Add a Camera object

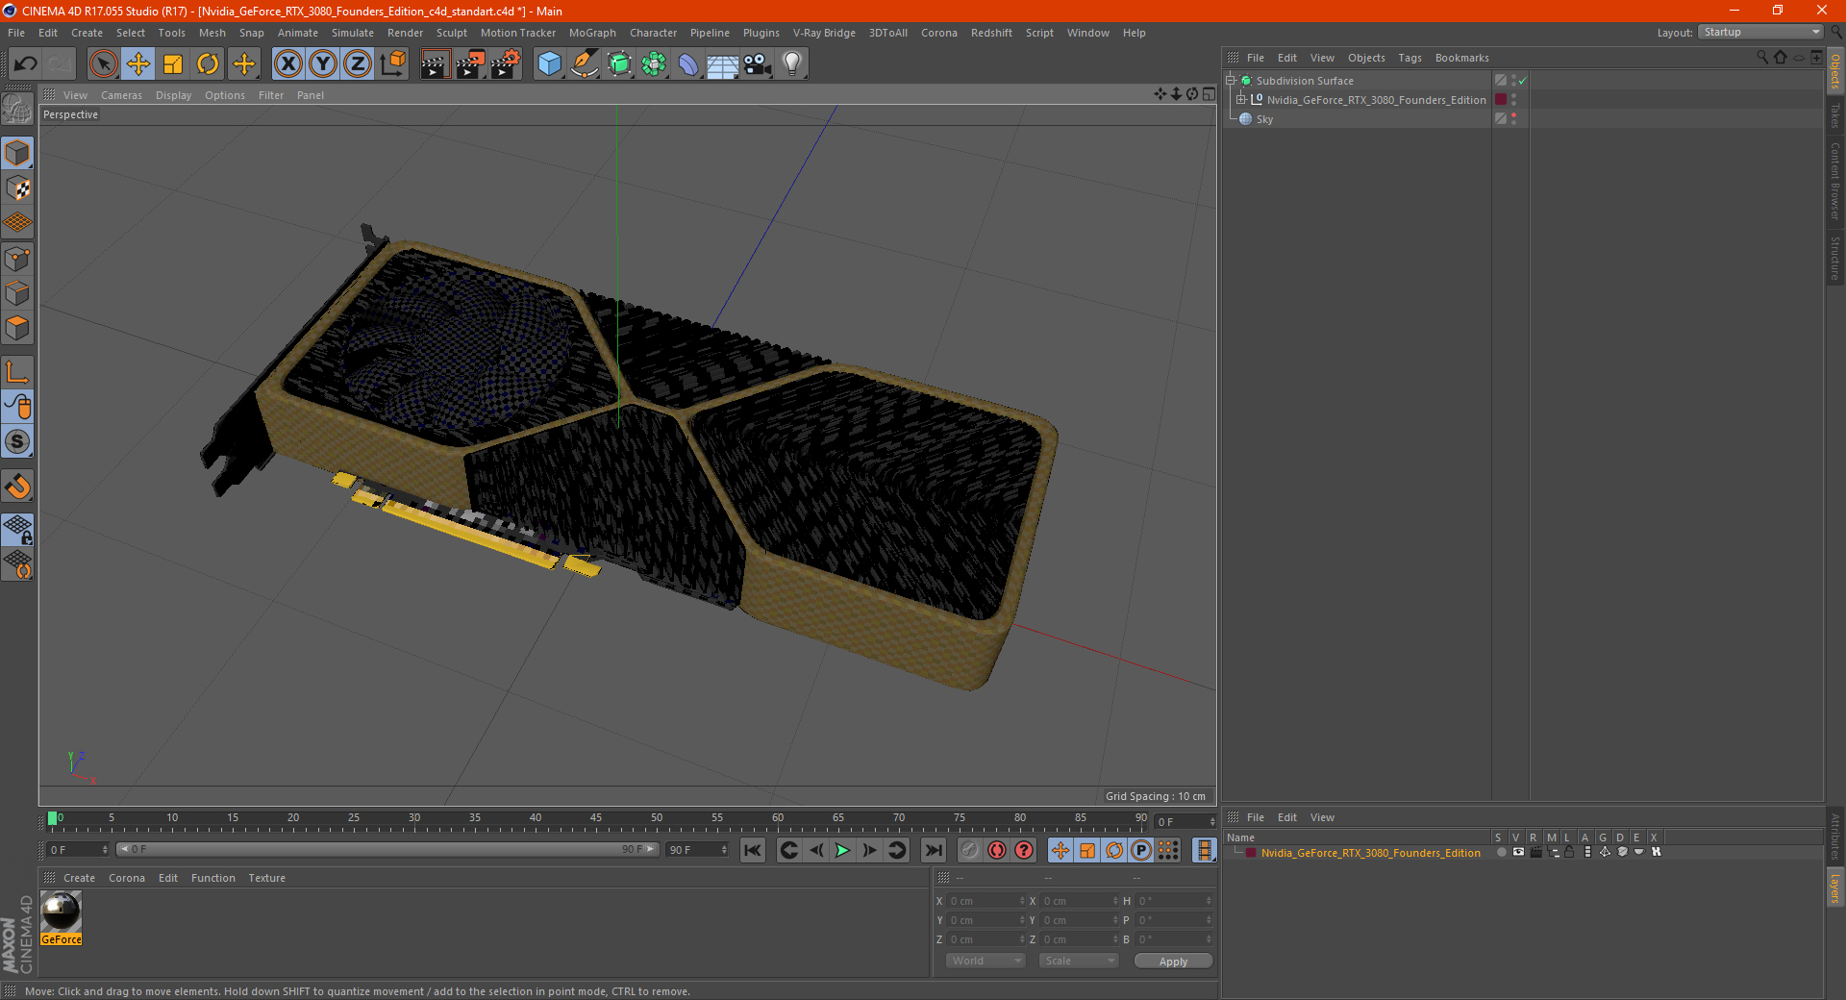click(758, 64)
